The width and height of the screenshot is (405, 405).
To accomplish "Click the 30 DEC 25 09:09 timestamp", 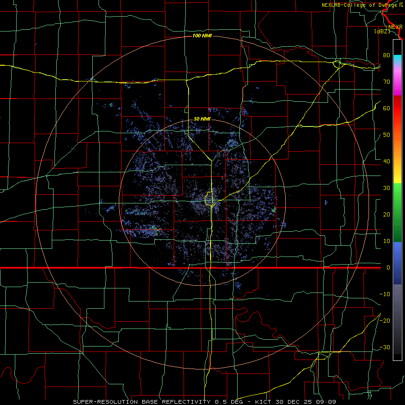I will [x=305, y=402].
